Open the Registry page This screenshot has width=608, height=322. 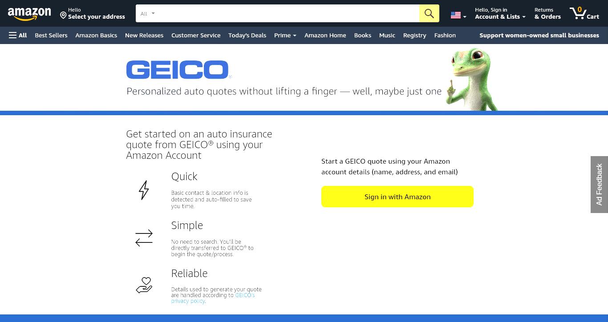pyautogui.click(x=415, y=35)
